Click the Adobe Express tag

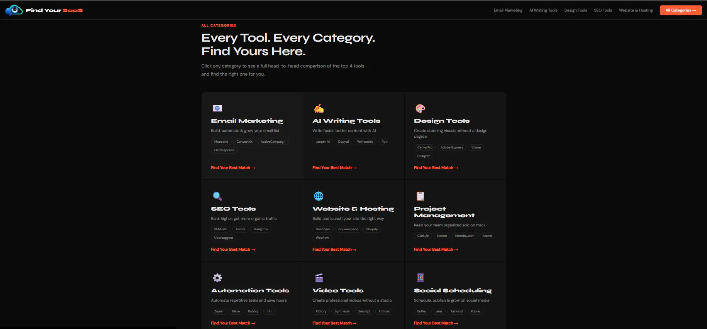coord(452,147)
